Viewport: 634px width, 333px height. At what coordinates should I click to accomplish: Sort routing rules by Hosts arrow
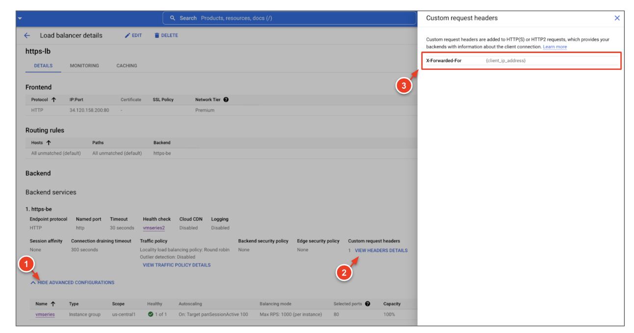tap(49, 143)
